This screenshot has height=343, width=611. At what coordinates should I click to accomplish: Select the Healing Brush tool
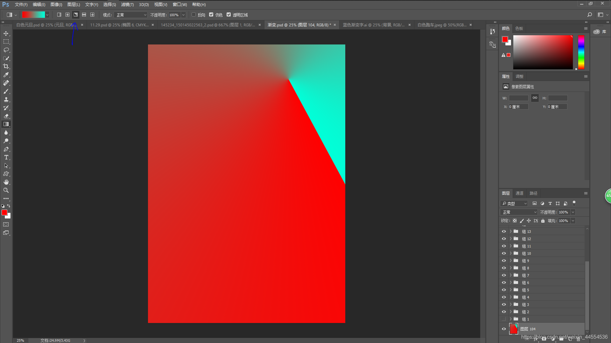tap(6, 83)
